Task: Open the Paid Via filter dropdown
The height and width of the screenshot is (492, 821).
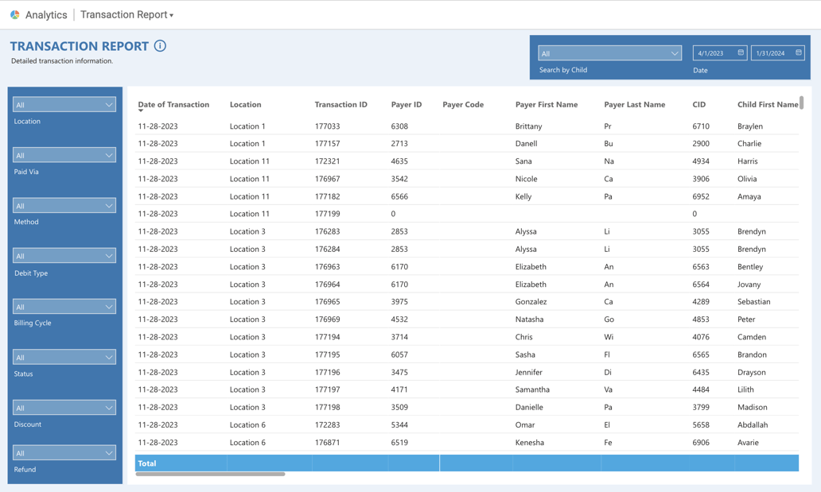Action: [x=64, y=154]
